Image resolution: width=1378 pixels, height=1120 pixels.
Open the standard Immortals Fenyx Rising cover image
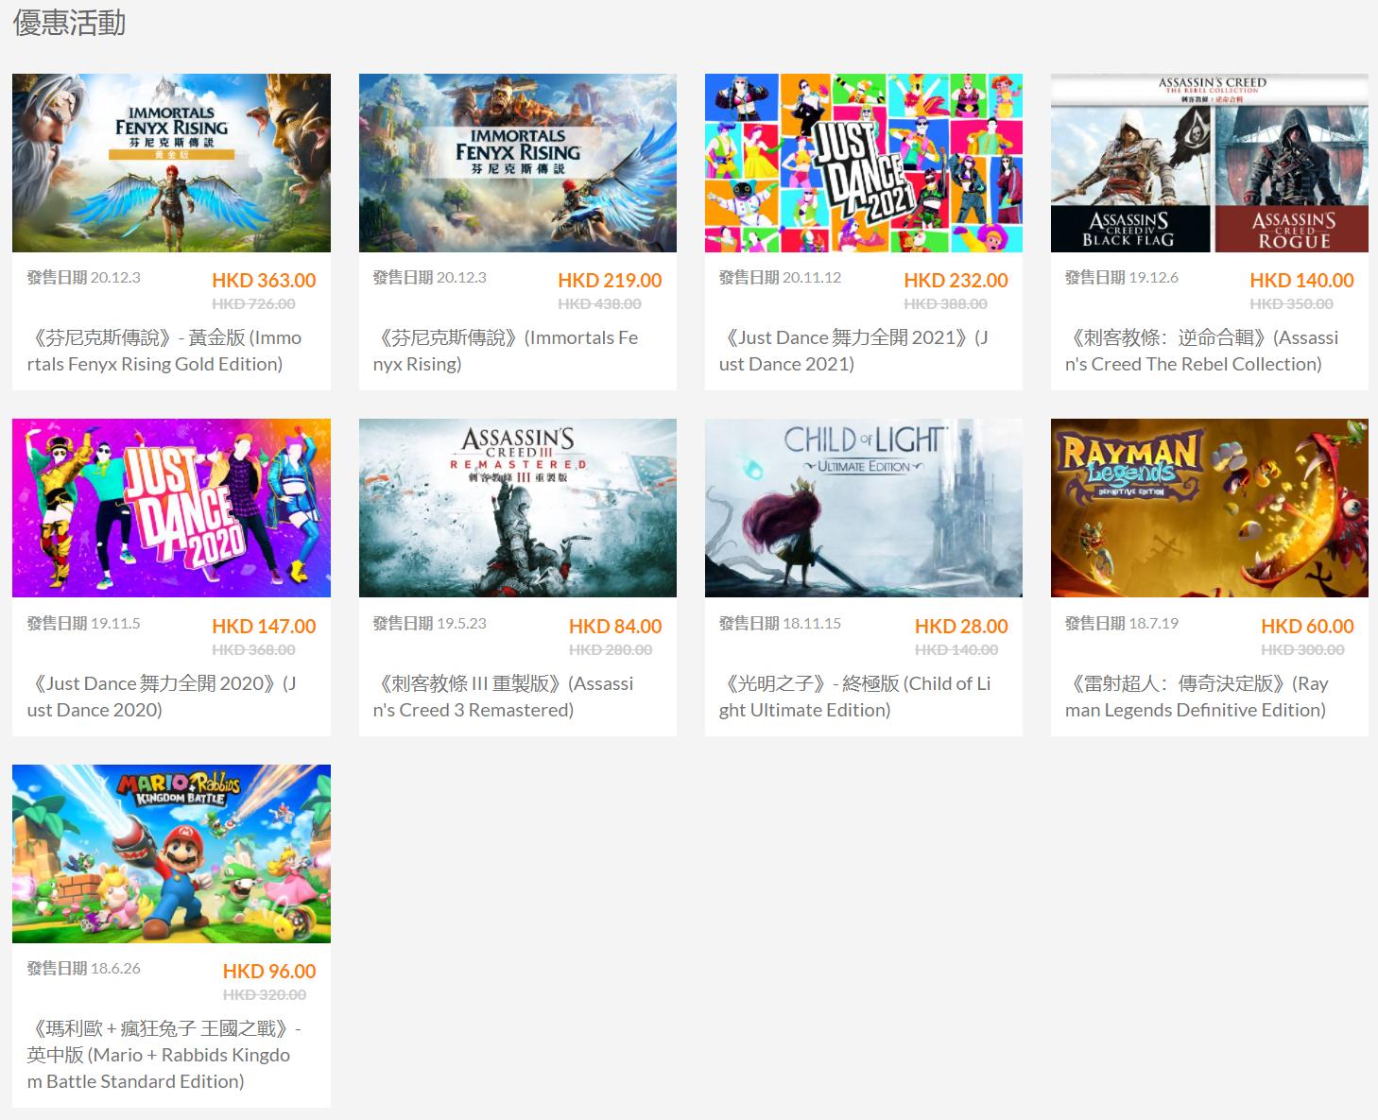tap(518, 163)
